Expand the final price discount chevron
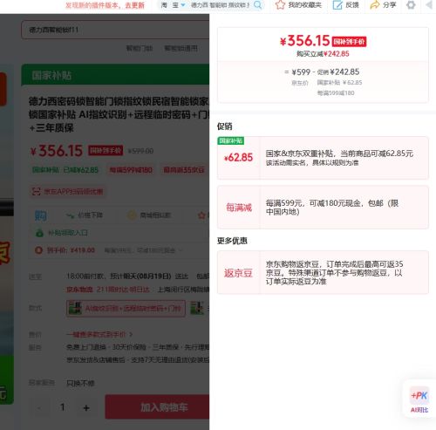The image size is (436, 430). [181, 250]
